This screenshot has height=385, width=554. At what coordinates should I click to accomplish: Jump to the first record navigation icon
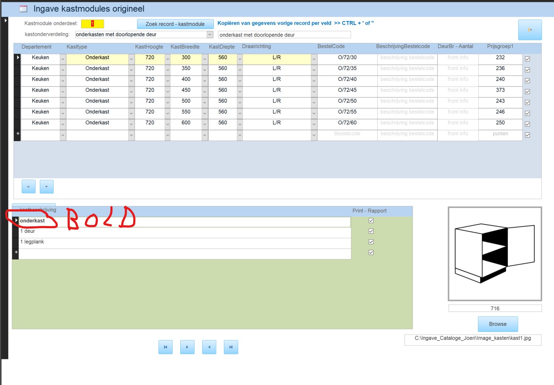165,347
